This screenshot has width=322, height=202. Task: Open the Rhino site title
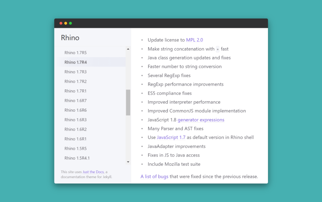[70, 38]
